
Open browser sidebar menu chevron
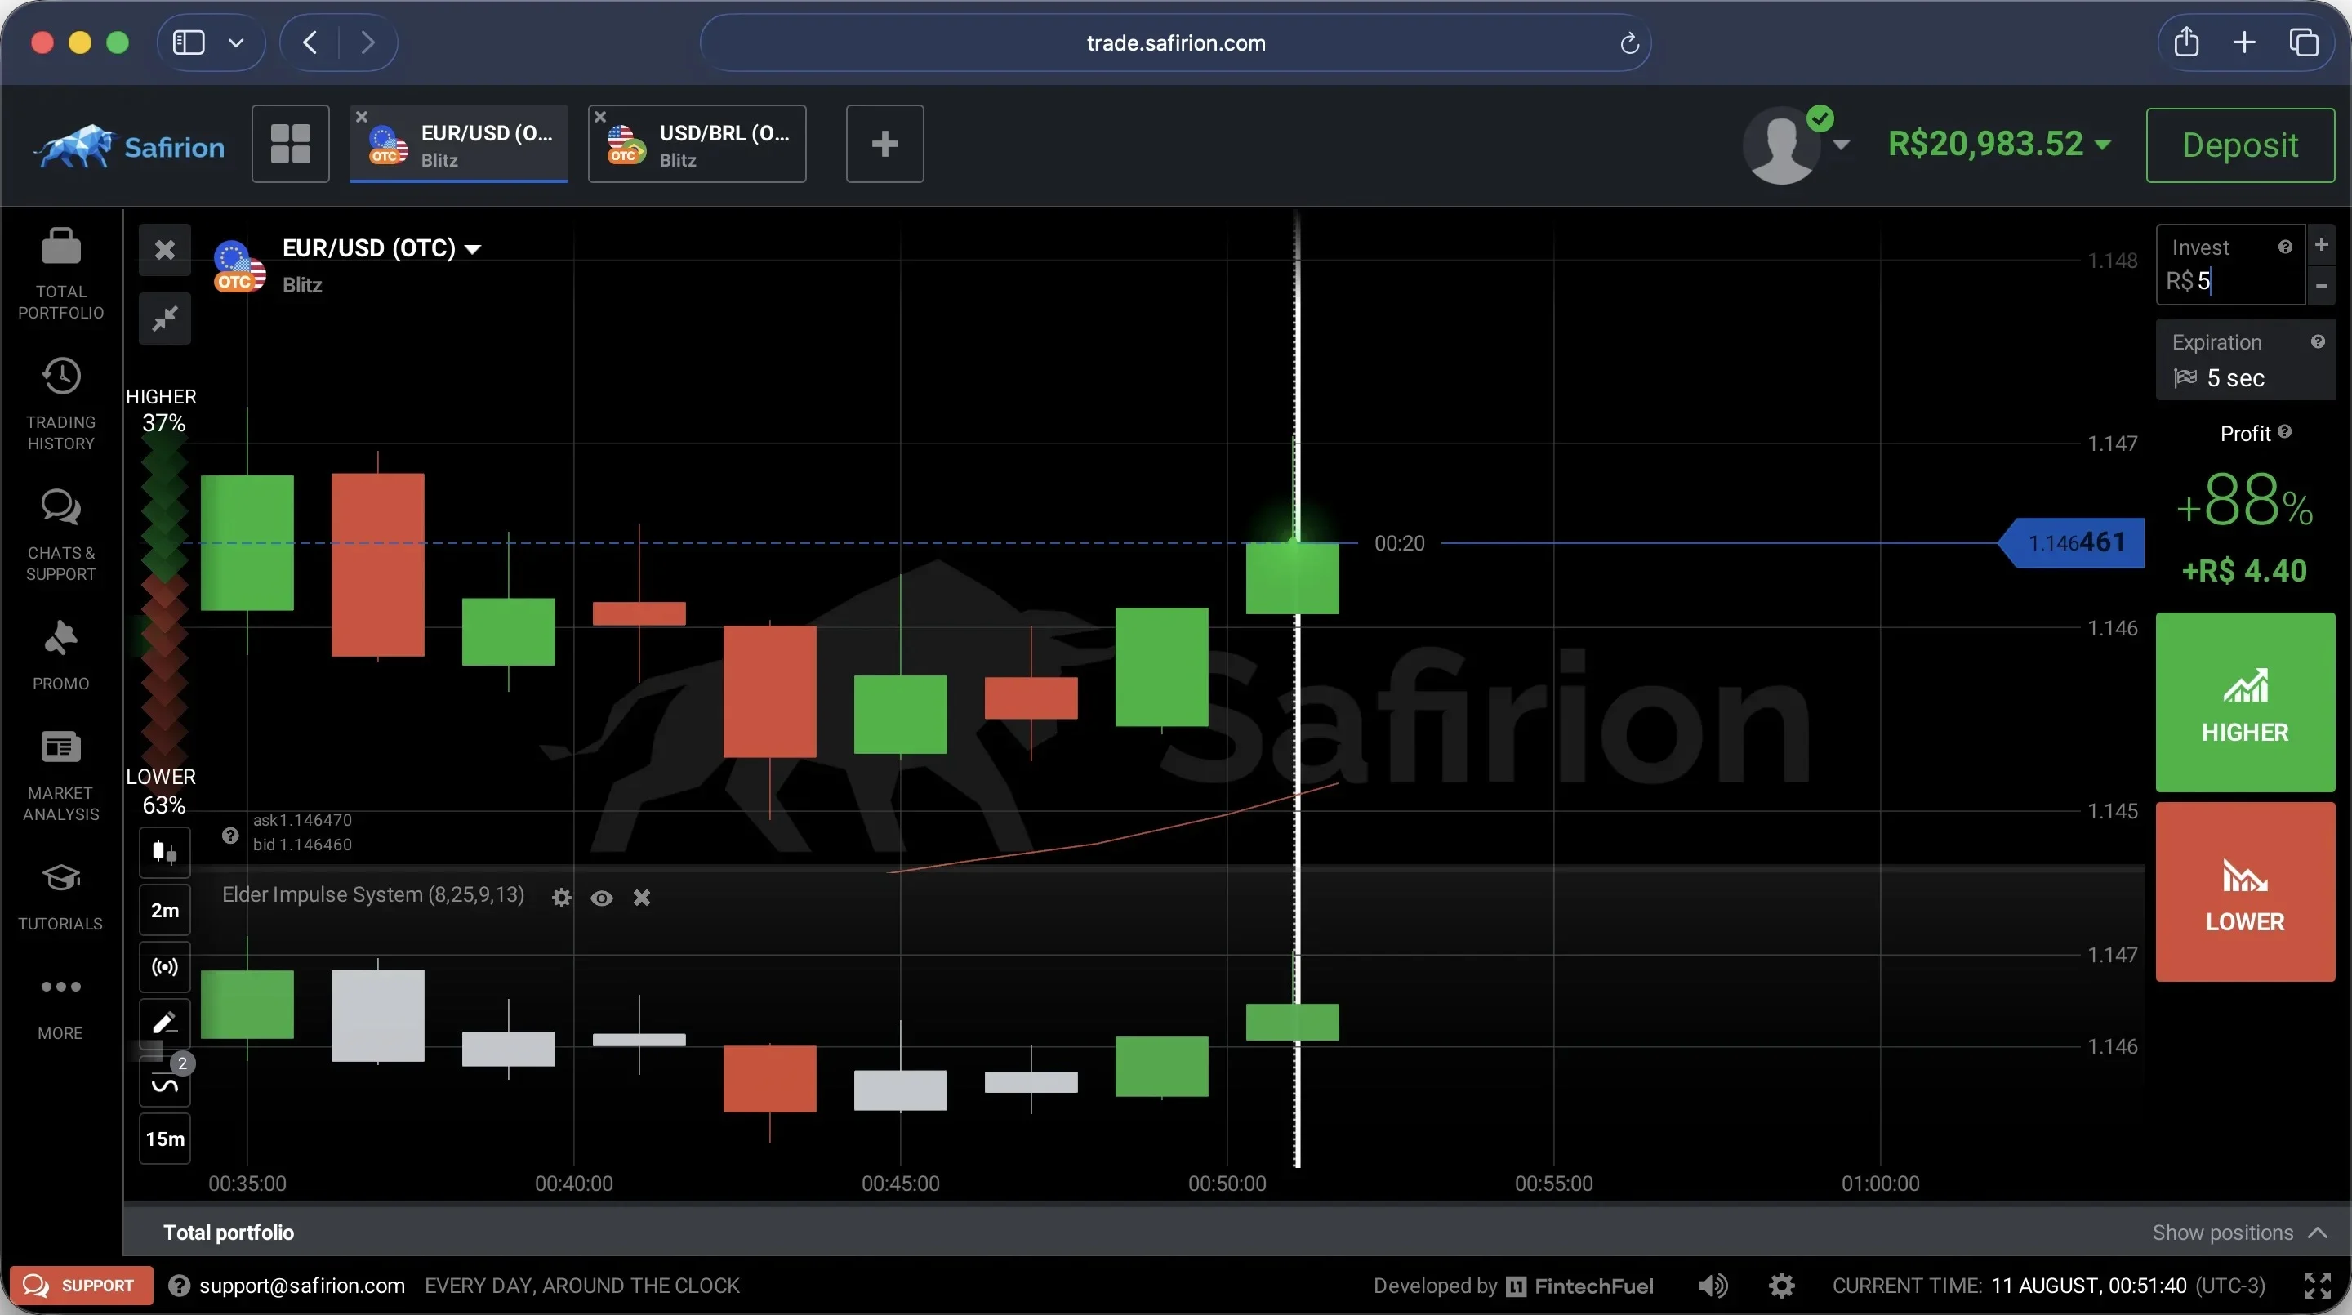point(235,42)
